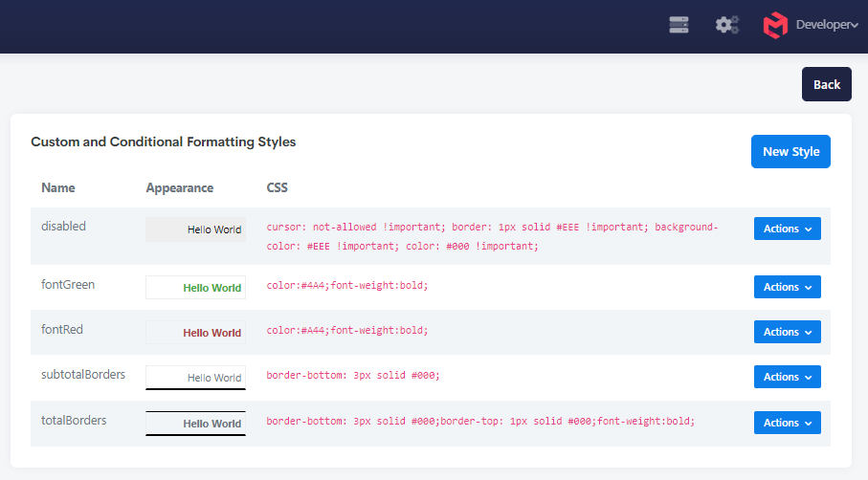Click the red cube logo icon
The height and width of the screenshot is (480, 868).
tap(775, 25)
